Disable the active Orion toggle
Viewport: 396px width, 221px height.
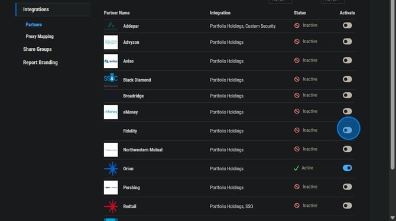[348, 168]
